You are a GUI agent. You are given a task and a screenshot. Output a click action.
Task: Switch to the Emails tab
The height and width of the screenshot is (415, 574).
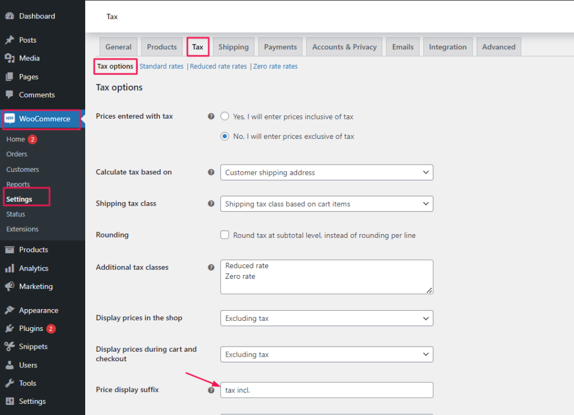402,47
